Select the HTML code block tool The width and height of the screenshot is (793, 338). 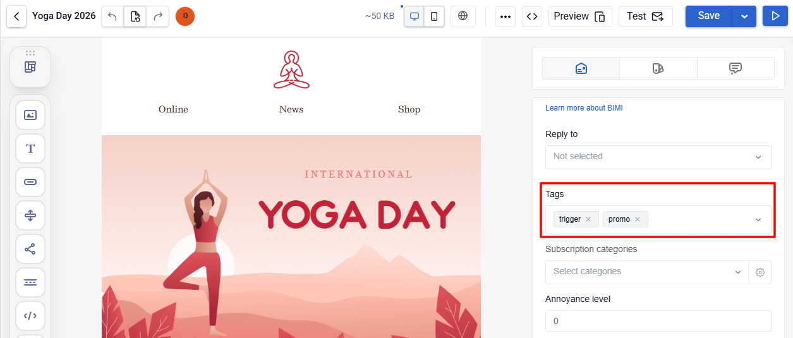(x=30, y=316)
